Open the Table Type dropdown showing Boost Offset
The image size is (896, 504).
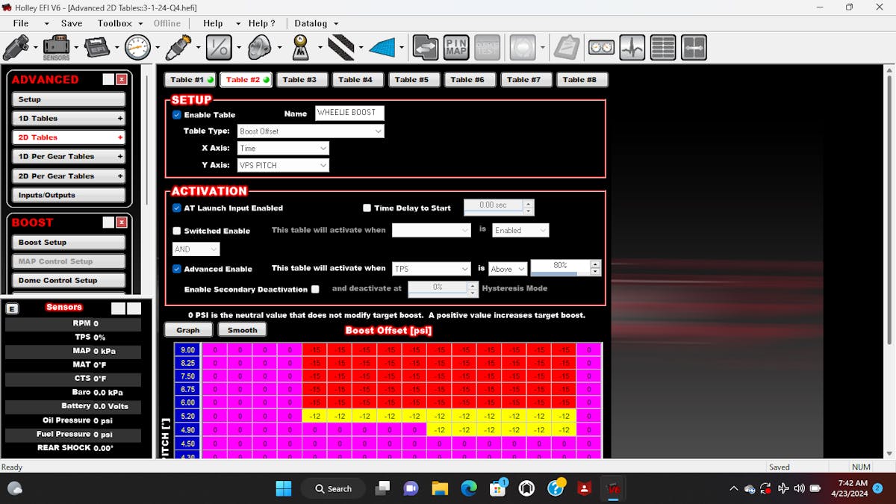click(311, 131)
